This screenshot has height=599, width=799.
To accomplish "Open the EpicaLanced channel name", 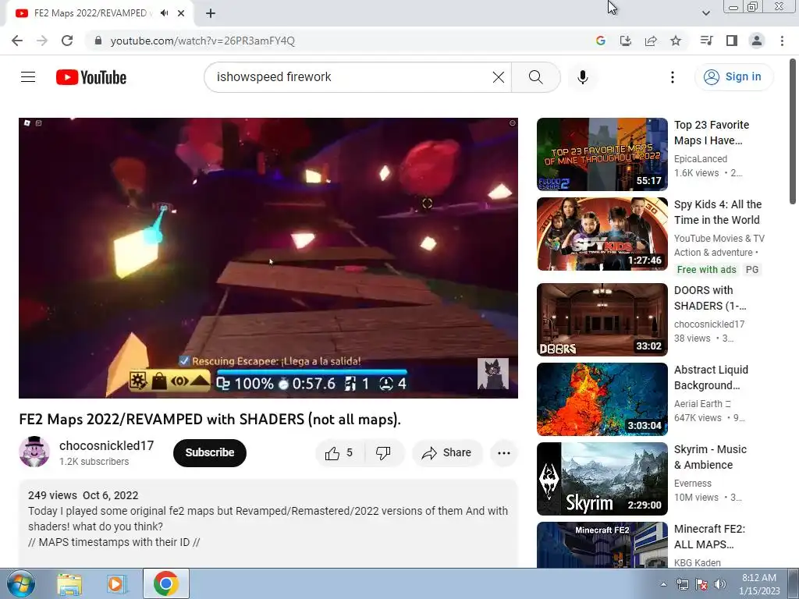I will 701,159.
